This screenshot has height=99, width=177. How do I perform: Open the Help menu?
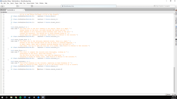(46, 3)
